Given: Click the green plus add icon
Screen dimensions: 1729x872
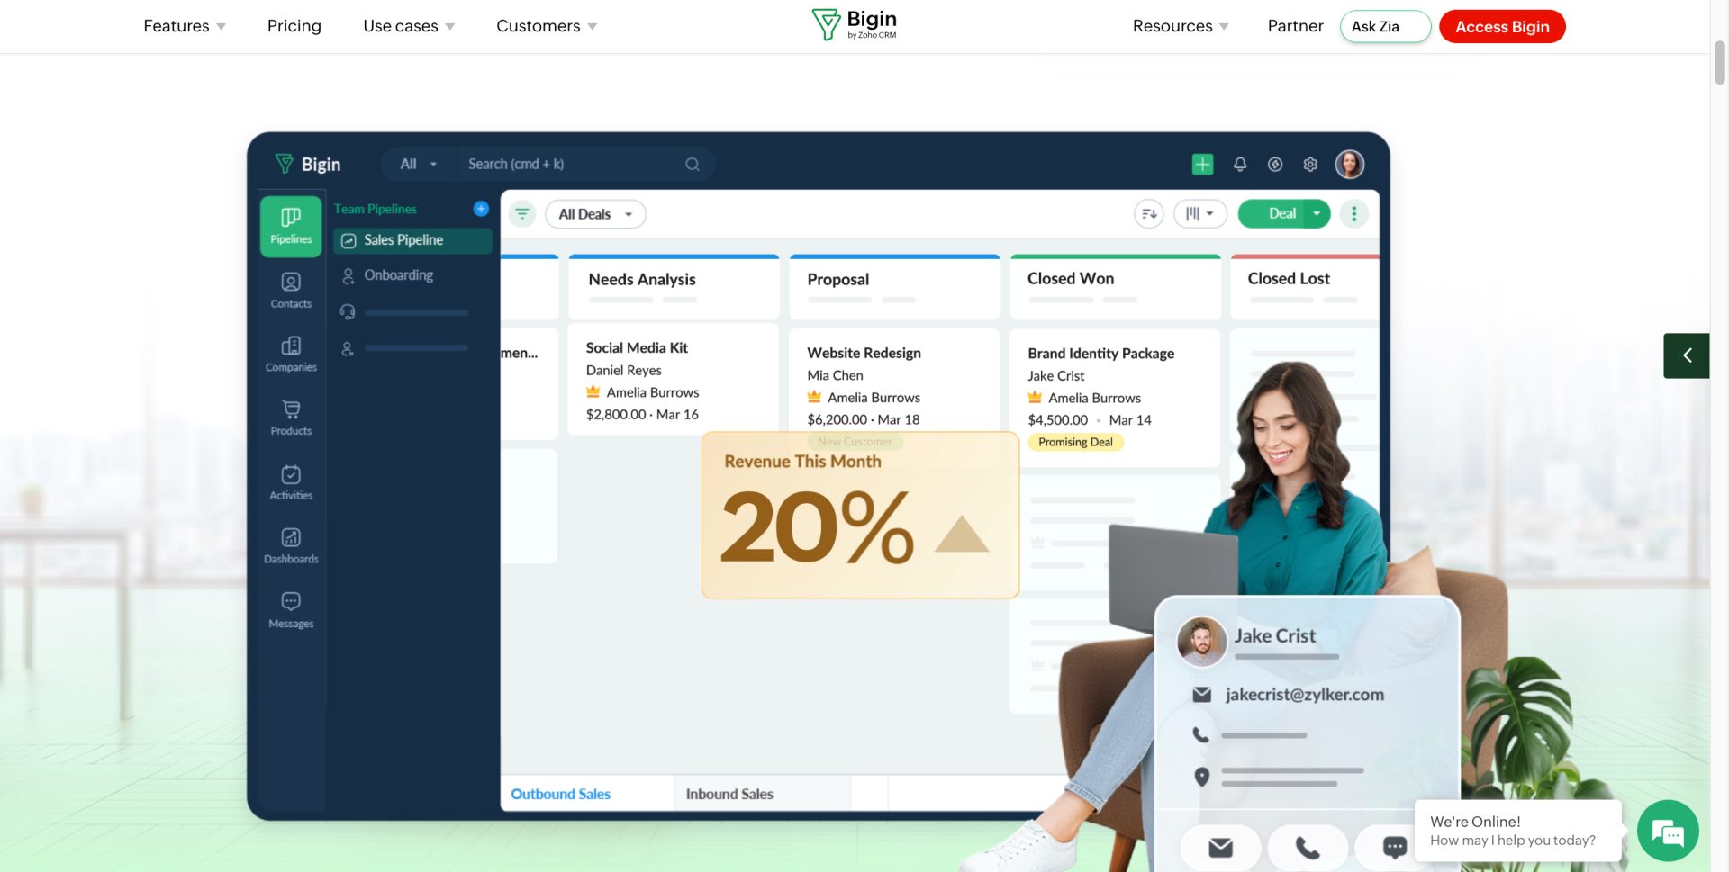Looking at the screenshot, I should (1202, 164).
